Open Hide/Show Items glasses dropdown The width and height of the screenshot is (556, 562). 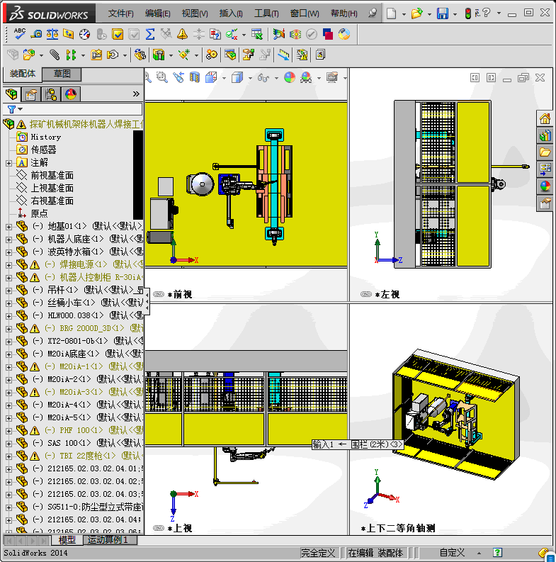(276, 78)
